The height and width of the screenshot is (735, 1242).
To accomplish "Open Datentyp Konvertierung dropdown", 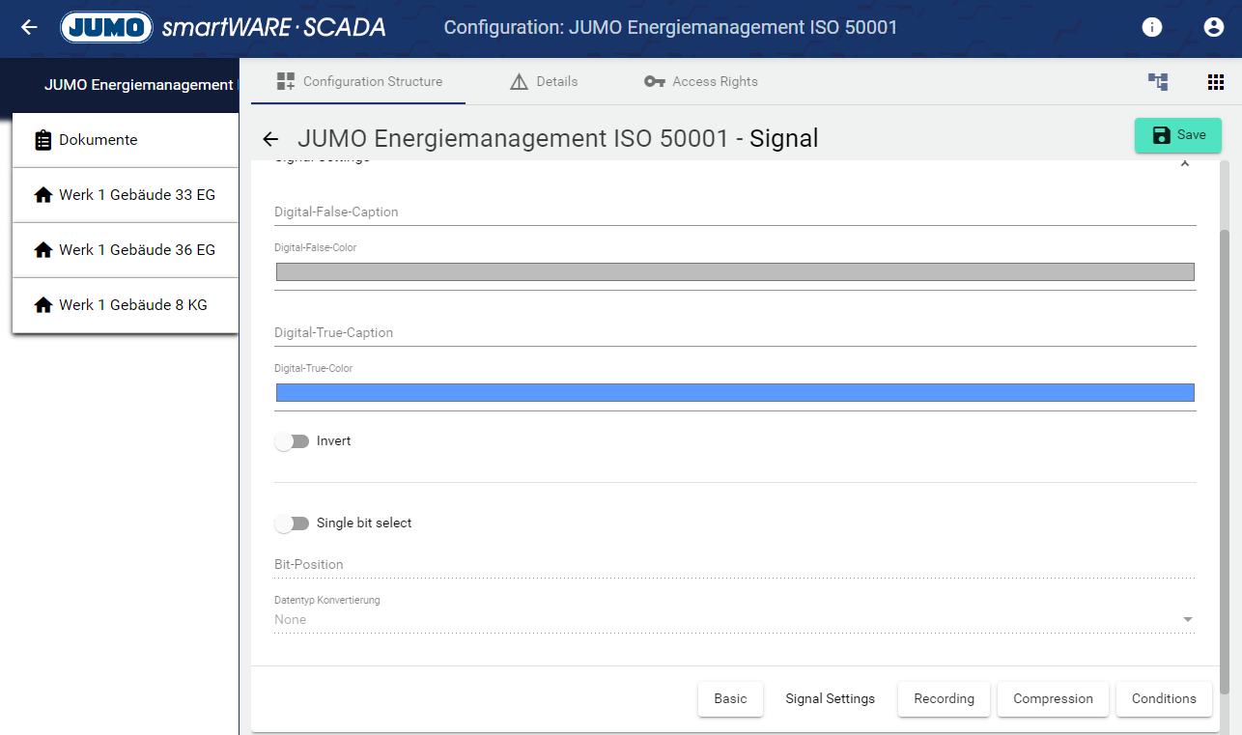I will coord(734,619).
